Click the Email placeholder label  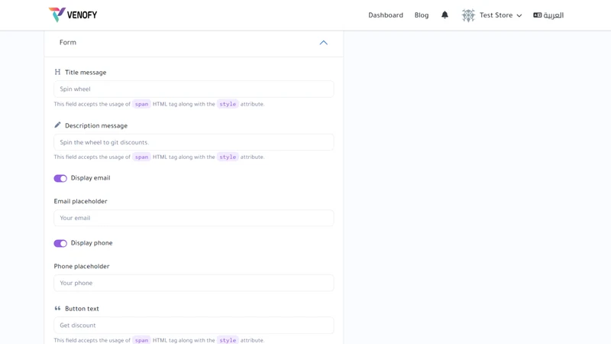pyautogui.click(x=81, y=201)
